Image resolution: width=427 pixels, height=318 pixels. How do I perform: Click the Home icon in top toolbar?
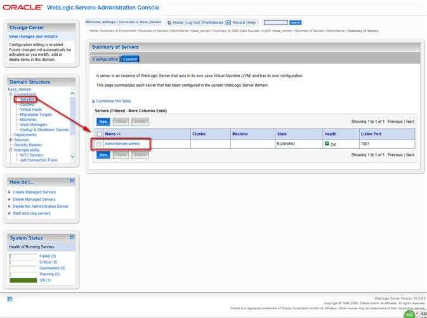(169, 23)
